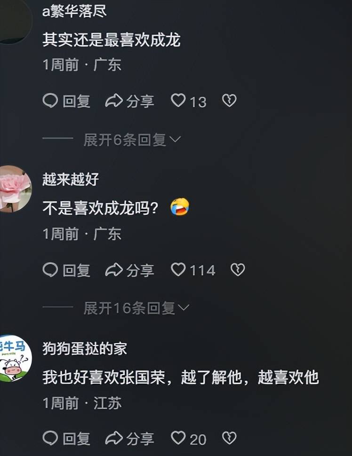The height and width of the screenshot is (456, 352).
Task: Tap the chevron beside 展开16条回复
Action: (184, 308)
